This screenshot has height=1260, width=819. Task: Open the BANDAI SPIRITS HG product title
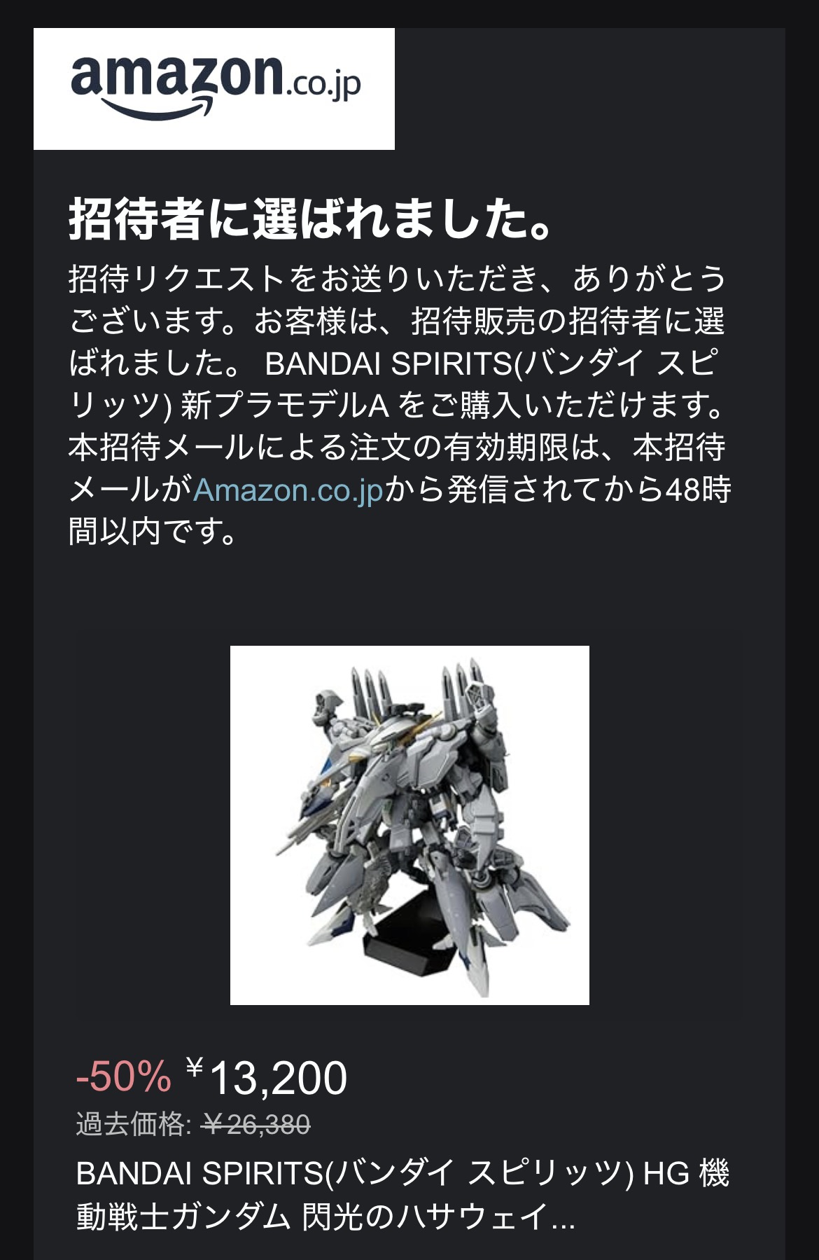coord(402,1195)
